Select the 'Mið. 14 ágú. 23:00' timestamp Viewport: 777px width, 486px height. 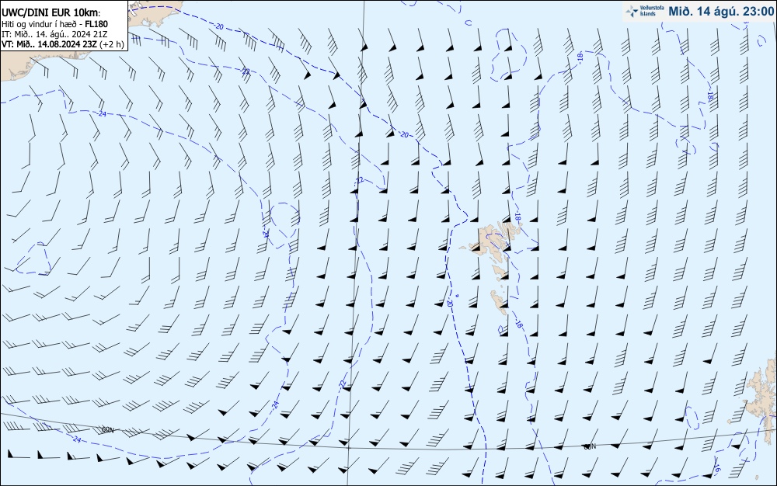[720, 12]
